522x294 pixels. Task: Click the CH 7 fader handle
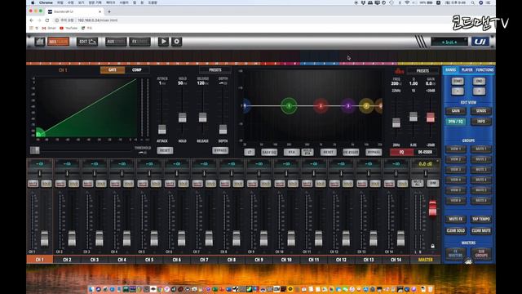coord(209,238)
